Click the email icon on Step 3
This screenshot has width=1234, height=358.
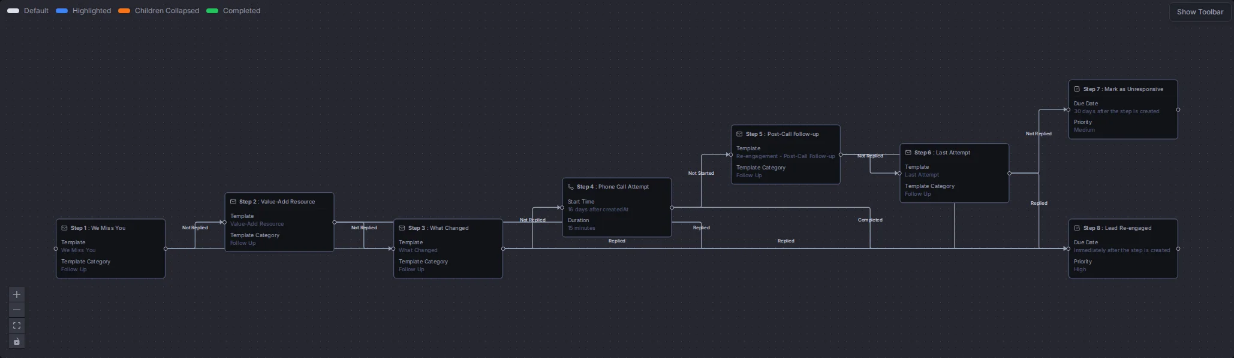click(x=402, y=228)
